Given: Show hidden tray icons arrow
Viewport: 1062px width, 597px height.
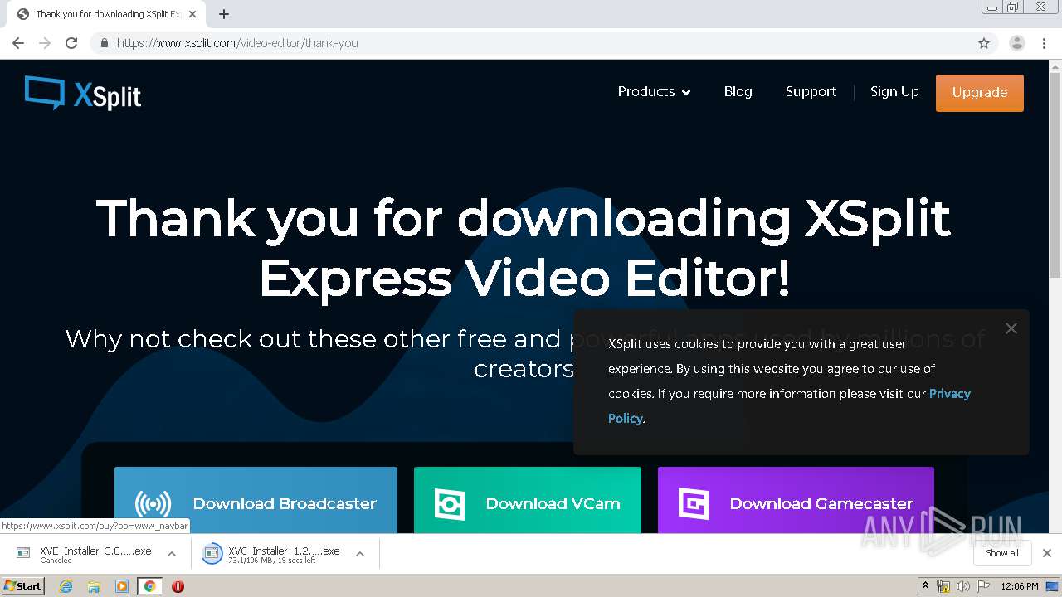Looking at the screenshot, I should [925, 586].
